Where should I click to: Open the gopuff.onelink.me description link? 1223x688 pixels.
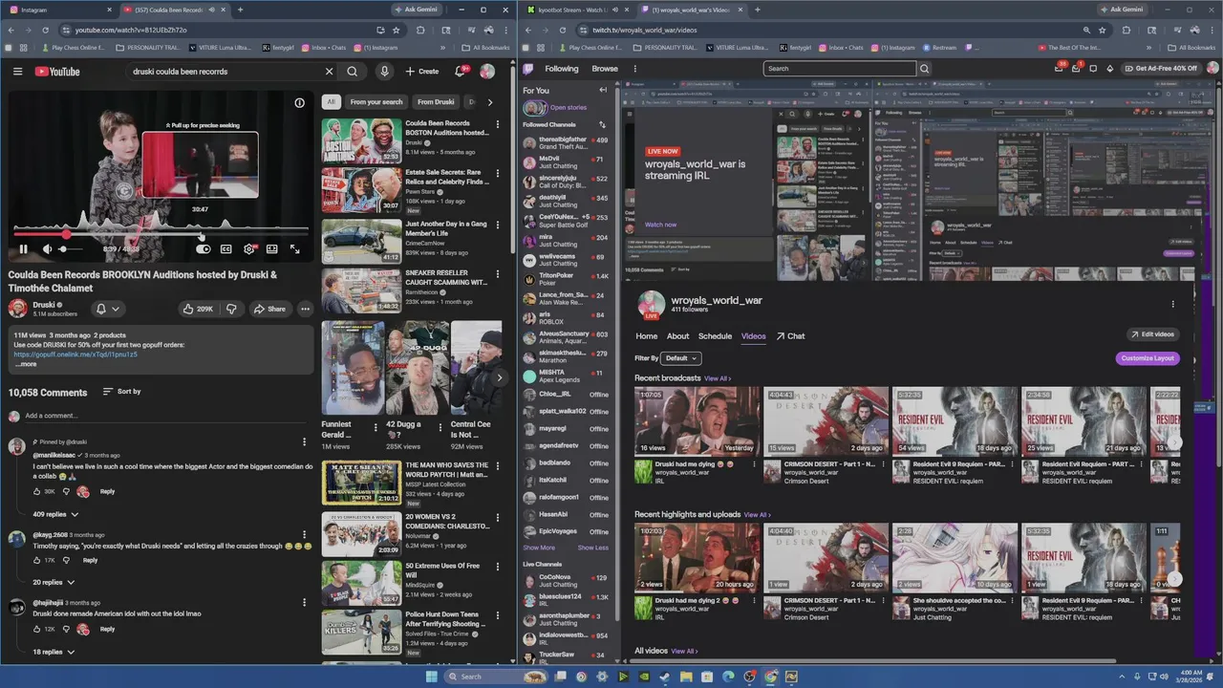pyautogui.click(x=75, y=355)
